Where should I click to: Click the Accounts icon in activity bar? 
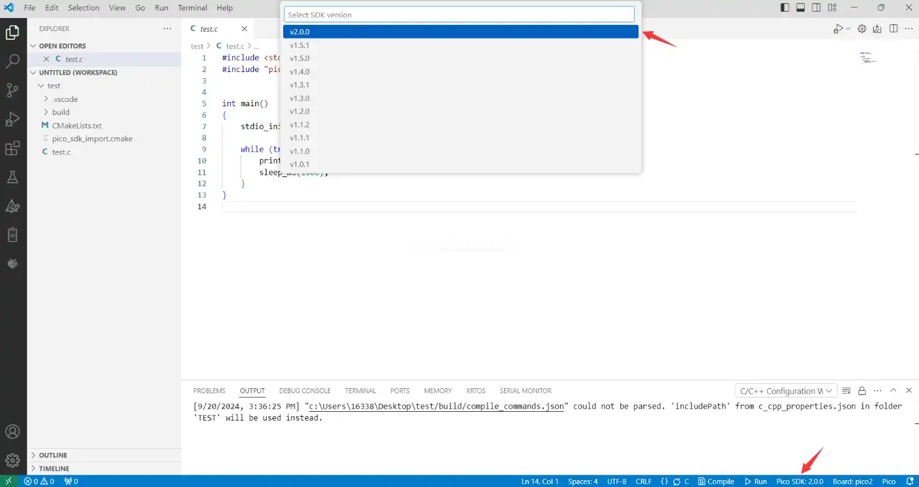click(12, 432)
